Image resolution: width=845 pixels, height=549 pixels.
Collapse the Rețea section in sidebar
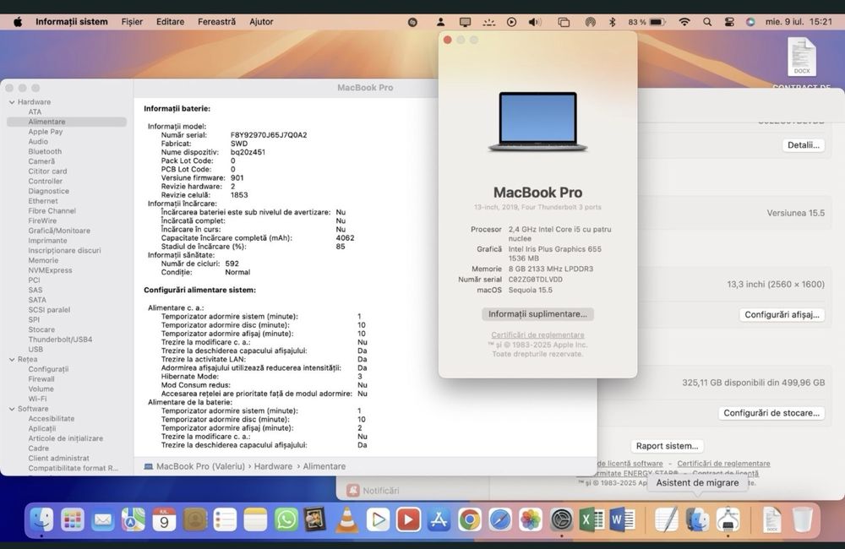pos(12,359)
